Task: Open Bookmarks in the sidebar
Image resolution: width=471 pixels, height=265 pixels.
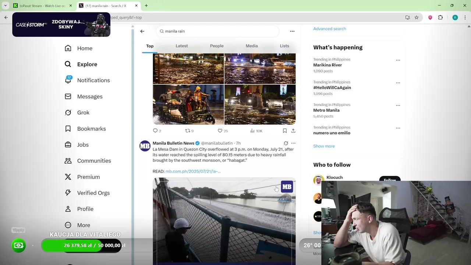Action: [x=85, y=129]
